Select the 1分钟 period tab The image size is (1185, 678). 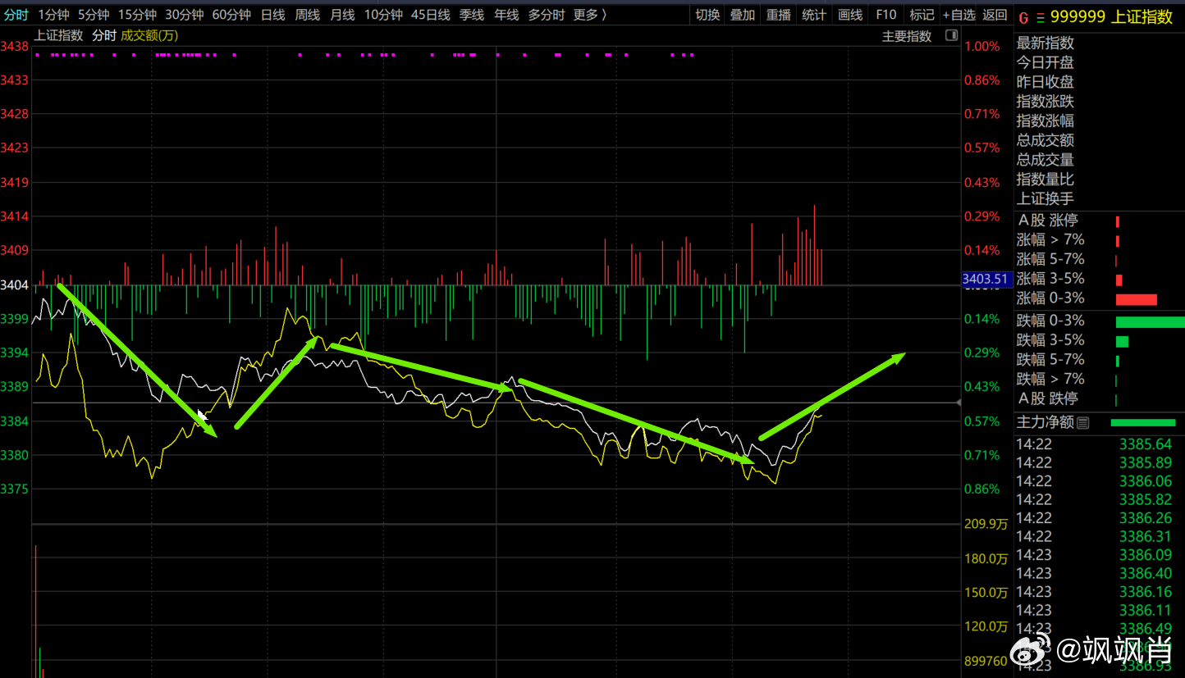[x=53, y=15]
